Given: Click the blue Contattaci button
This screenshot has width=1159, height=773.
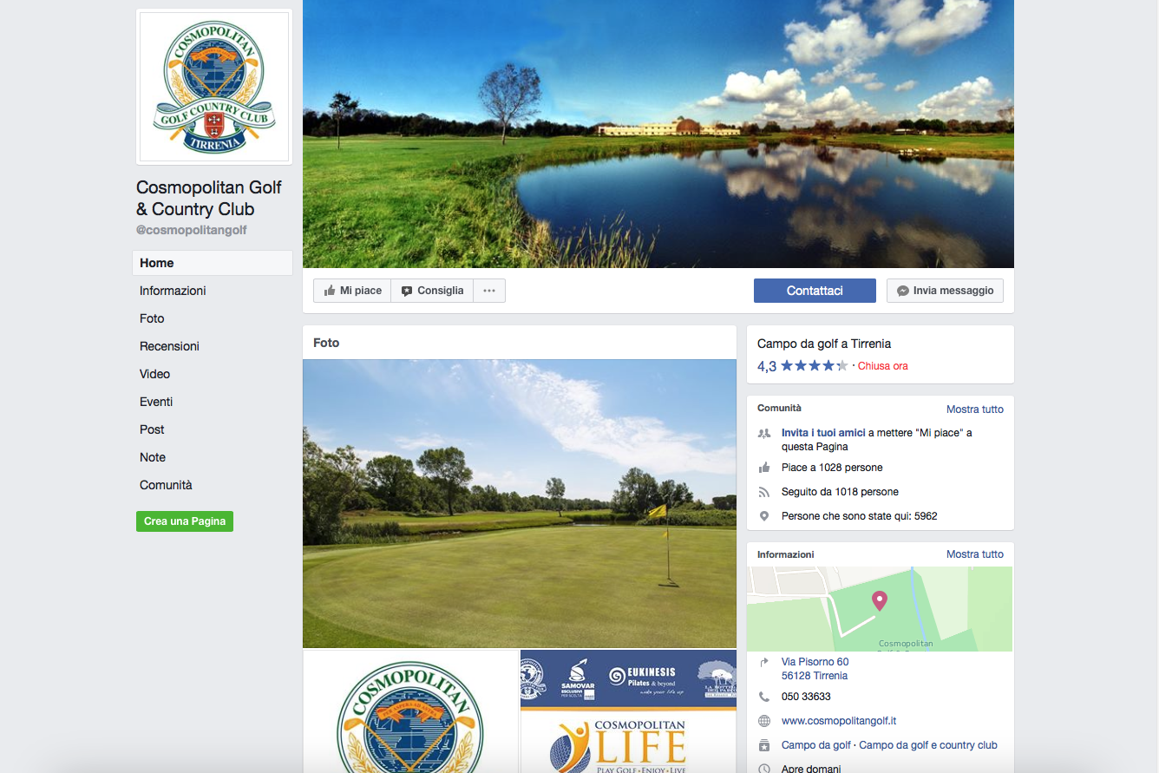Looking at the screenshot, I should [x=815, y=291].
